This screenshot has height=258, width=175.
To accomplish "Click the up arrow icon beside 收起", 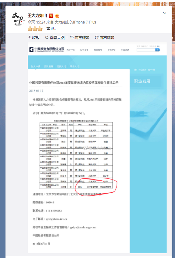I will point(30,38).
